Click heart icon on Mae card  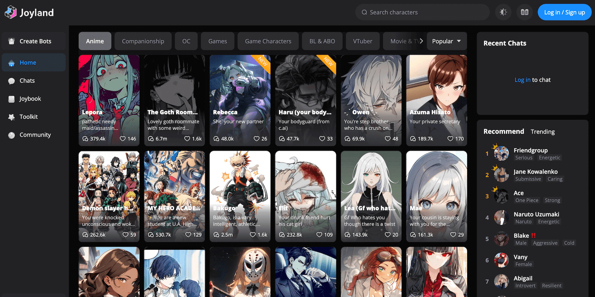(453, 234)
